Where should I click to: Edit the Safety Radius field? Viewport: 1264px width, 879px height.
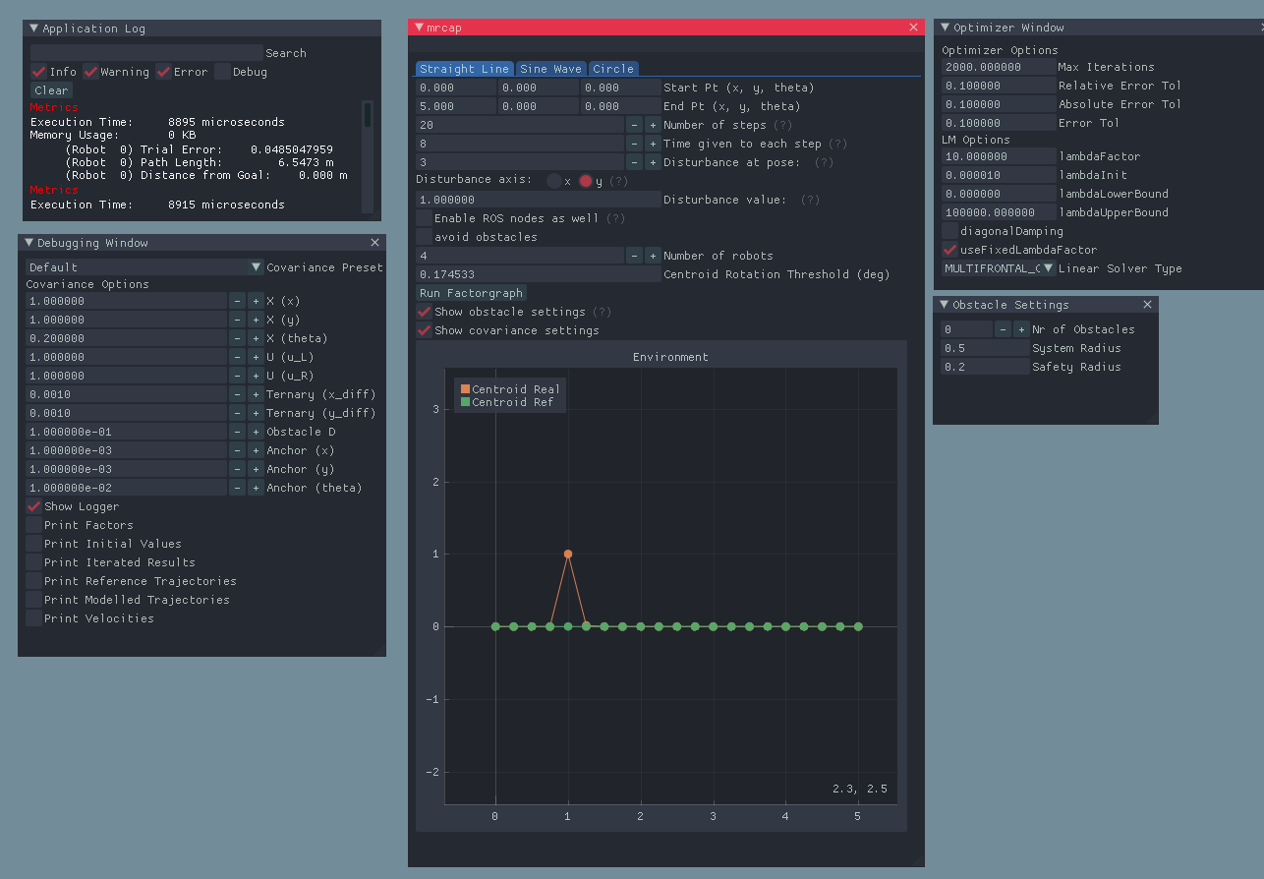pyautogui.click(x=986, y=367)
